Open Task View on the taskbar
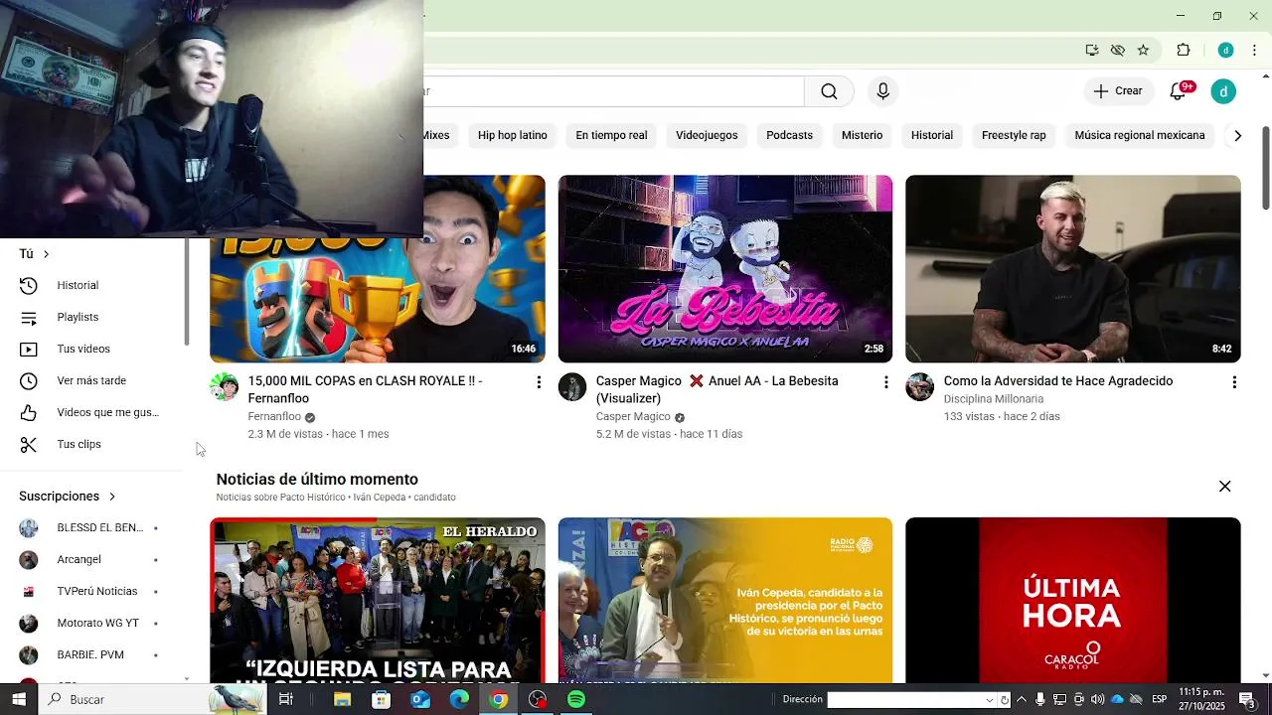This screenshot has width=1272, height=715. tap(285, 699)
